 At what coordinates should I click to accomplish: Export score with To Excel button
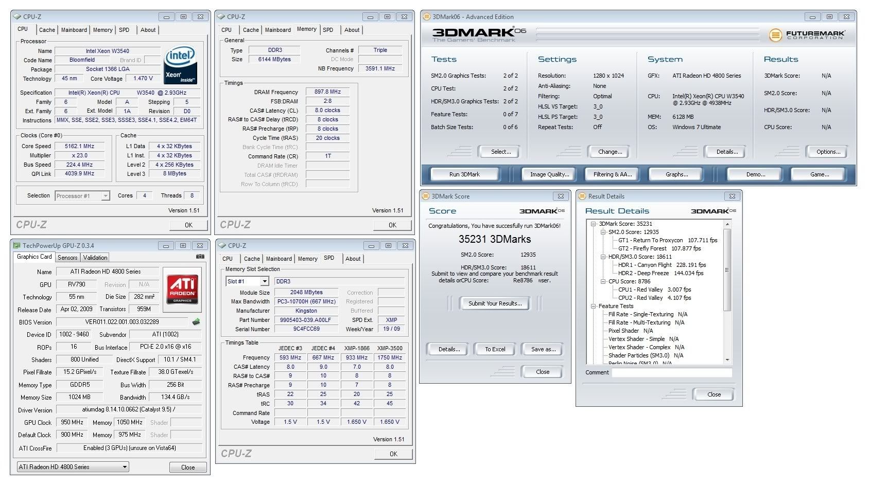coord(495,349)
